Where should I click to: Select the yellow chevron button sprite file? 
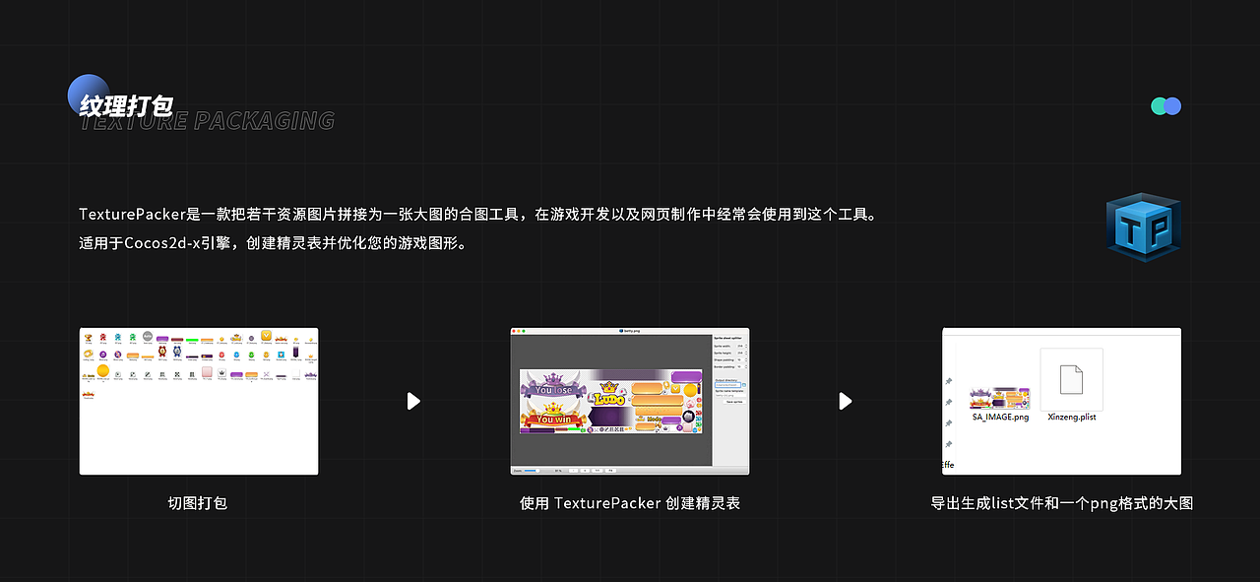pyautogui.click(x=266, y=335)
